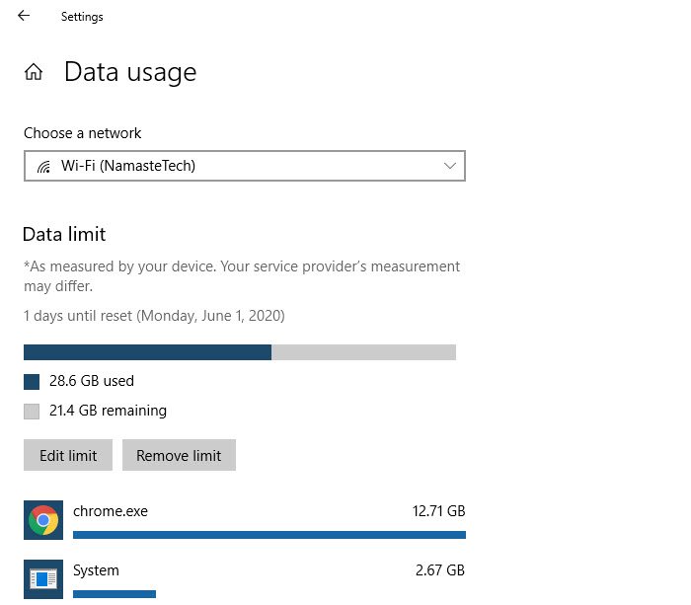Click the 2.67 GB usage value

click(440, 570)
